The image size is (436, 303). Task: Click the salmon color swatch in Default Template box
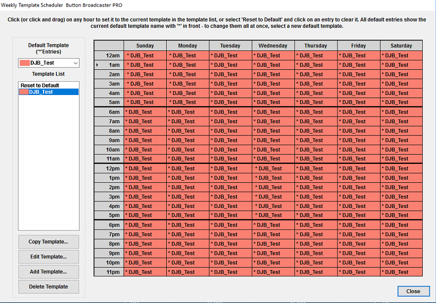tap(24, 63)
